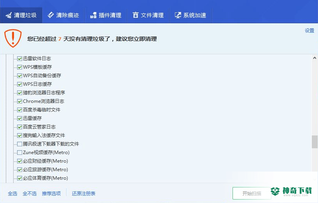Screen dimensions: 318x203
Task: Uncheck WPS模板缓存 checkbox
Action: tap(20, 67)
